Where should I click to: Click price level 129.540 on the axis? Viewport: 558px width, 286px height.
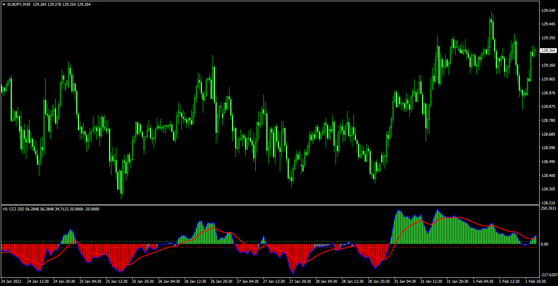tap(548, 10)
